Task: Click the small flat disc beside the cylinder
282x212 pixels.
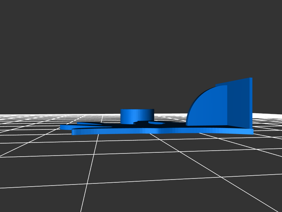Action: pos(156,123)
